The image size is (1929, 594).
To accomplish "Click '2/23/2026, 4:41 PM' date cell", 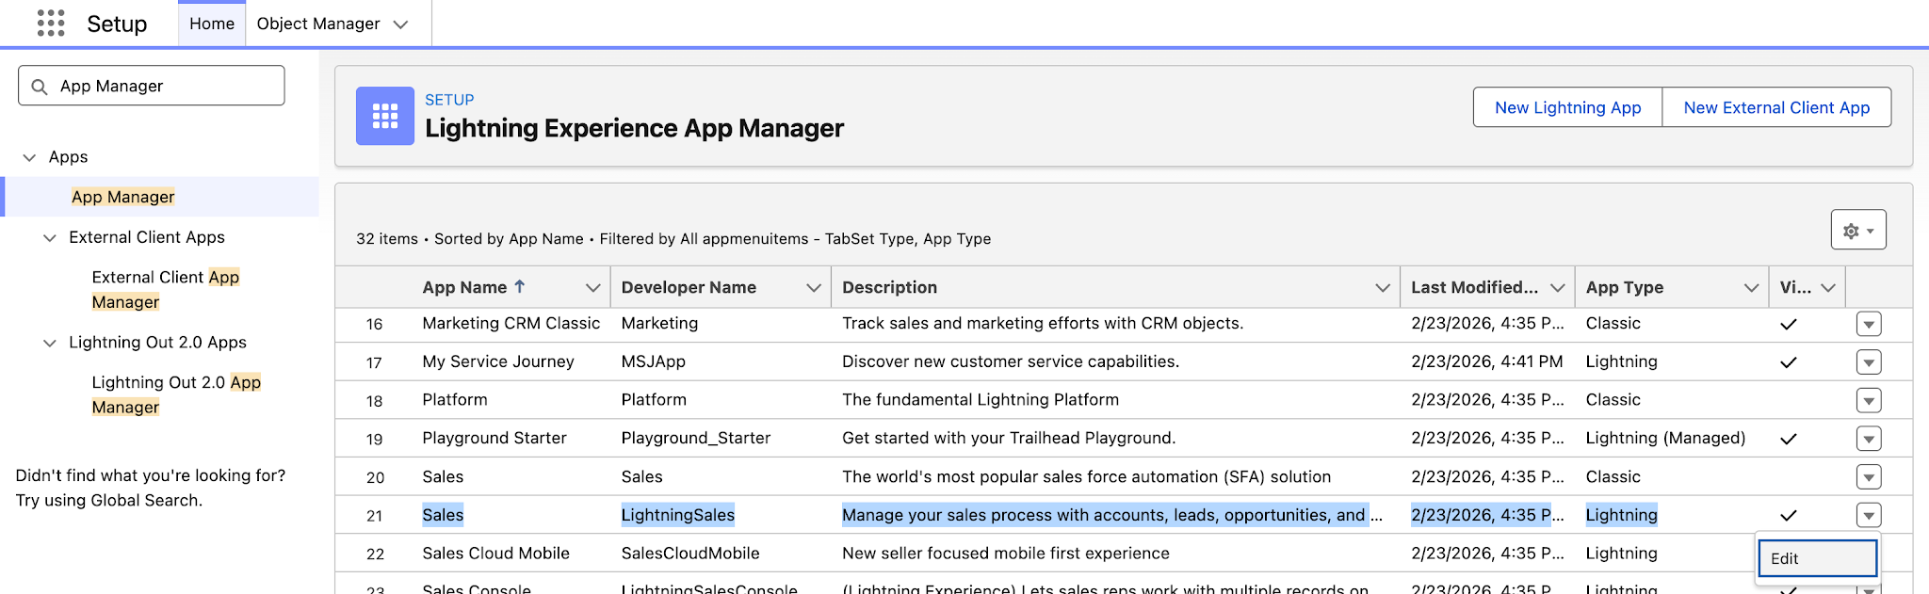I will point(1486,361).
